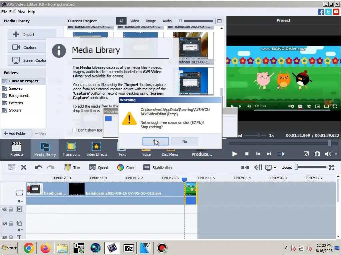The width and height of the screenshot is (341, 255).
Task: Toggle visibility of the video effects track
Action: click(5, 209)
